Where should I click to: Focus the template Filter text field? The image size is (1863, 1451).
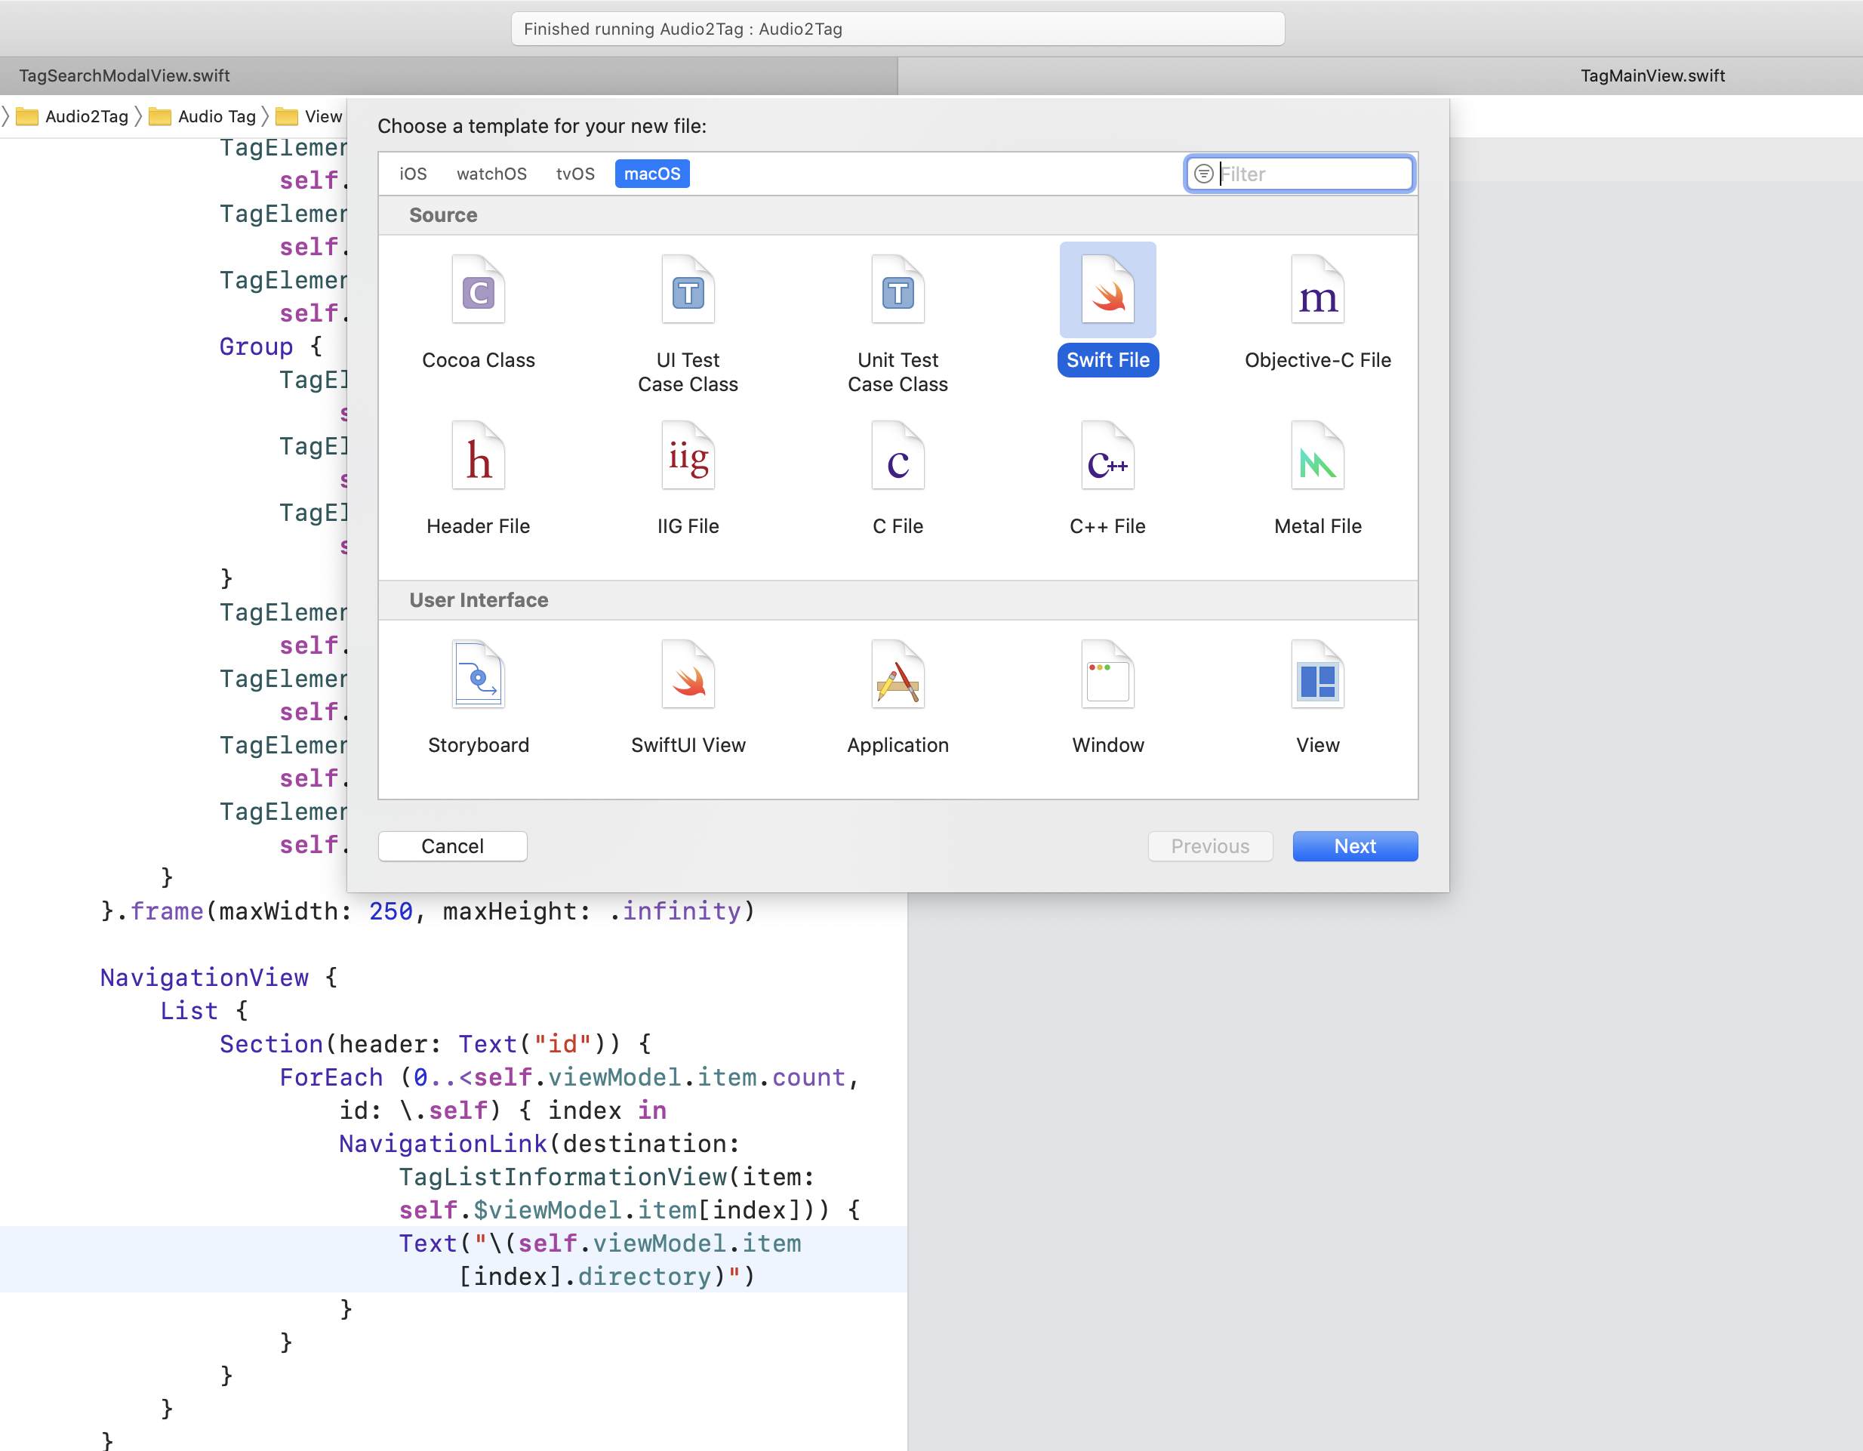point(1298,174)
